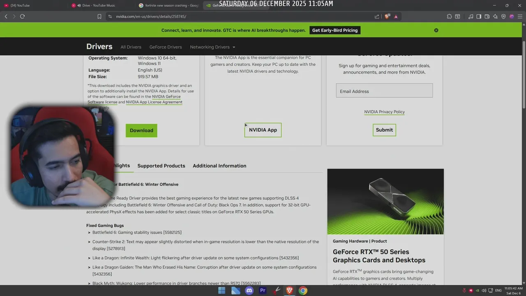526x296 pixels.
Task: Open Premiere Pro from the taskbar
Action: click(x=263, y=291)
